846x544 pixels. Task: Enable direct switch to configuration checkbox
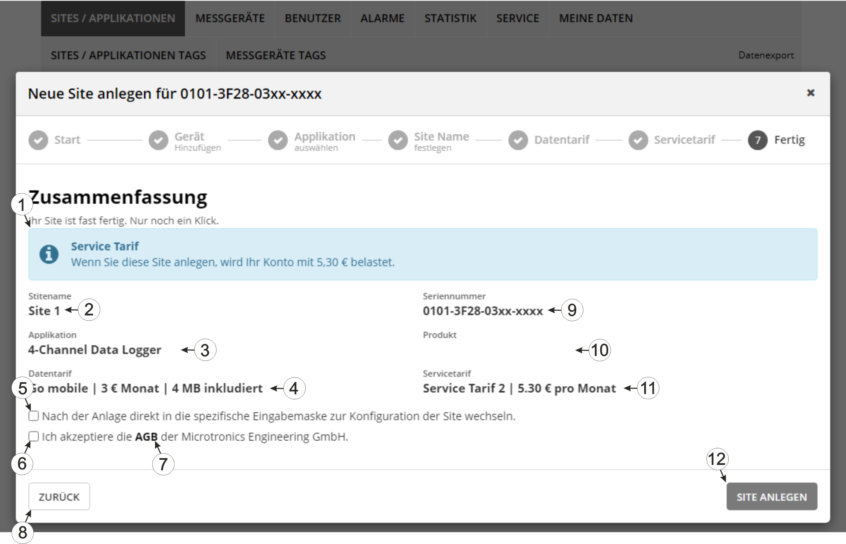[34, 416]
